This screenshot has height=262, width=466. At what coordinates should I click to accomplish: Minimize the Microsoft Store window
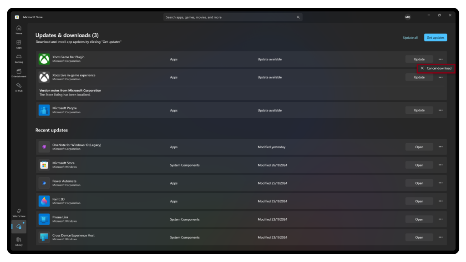(429, 15)
